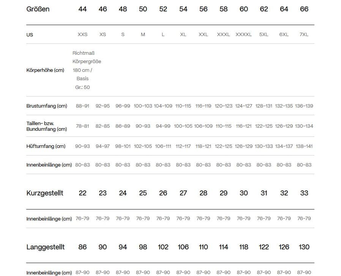This screenshot has height=276, width=341.
Task: Click size 50 in the Größen header row
Action: click(x=143, y=9)
